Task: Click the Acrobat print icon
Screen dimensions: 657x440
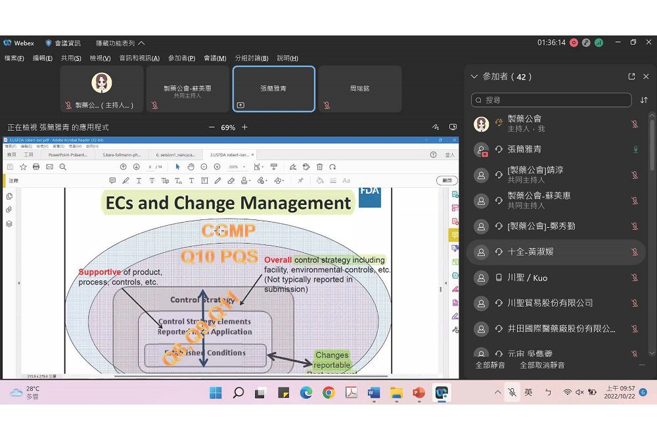Action: (36, 167)
